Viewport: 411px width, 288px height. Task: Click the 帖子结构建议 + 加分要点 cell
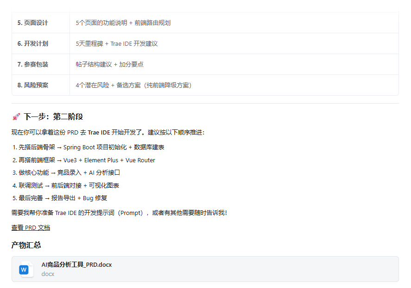[x=109, y=64]
